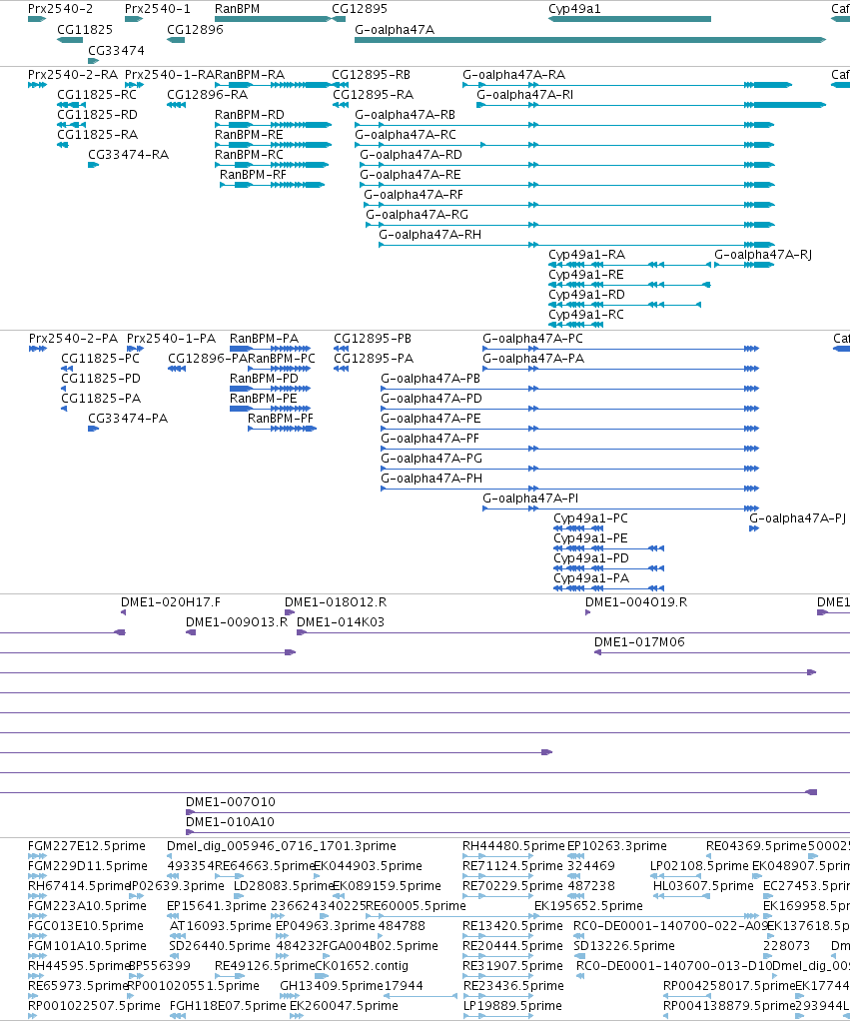Click BAC clone DME1-007O10
850x1021 pixels.
coord(231,802)
